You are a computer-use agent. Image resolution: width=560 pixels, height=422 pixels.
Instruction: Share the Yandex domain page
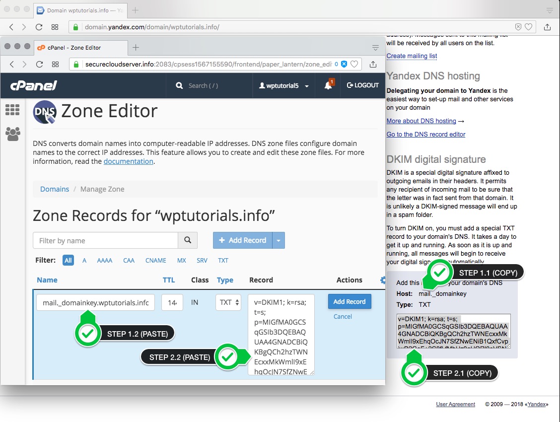click(x=547, y=27)
